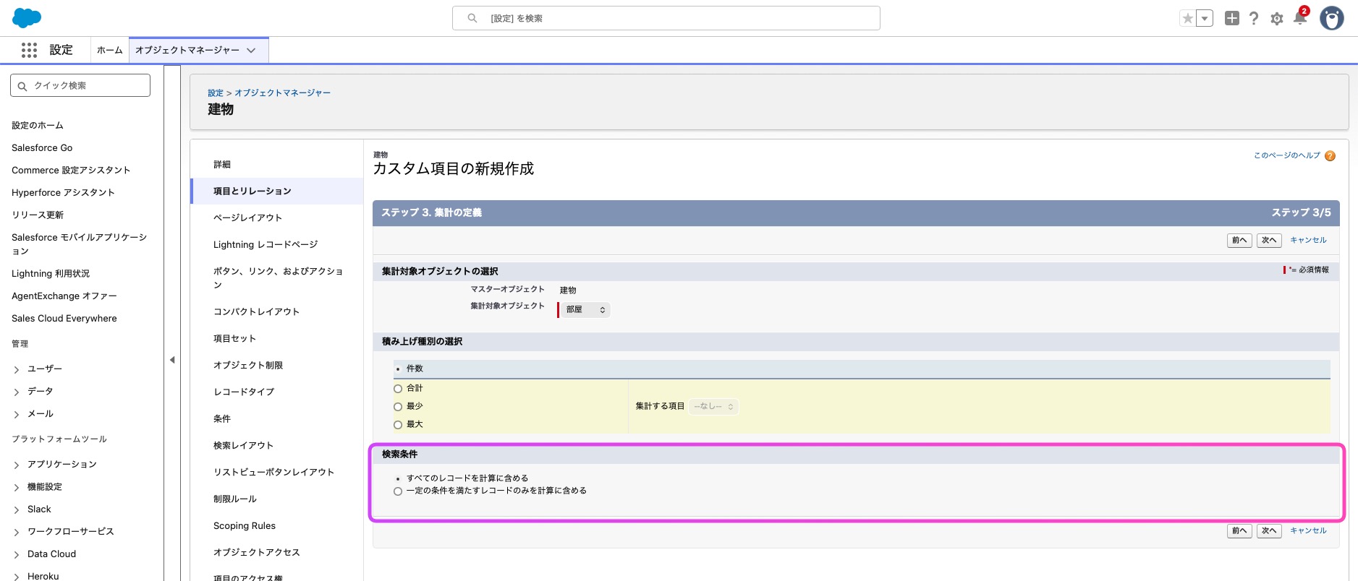Viewport: 1358px width, 581px height.
Task: Open 項目とリレーション in the object menu
Action: click(x=252, y=191)
